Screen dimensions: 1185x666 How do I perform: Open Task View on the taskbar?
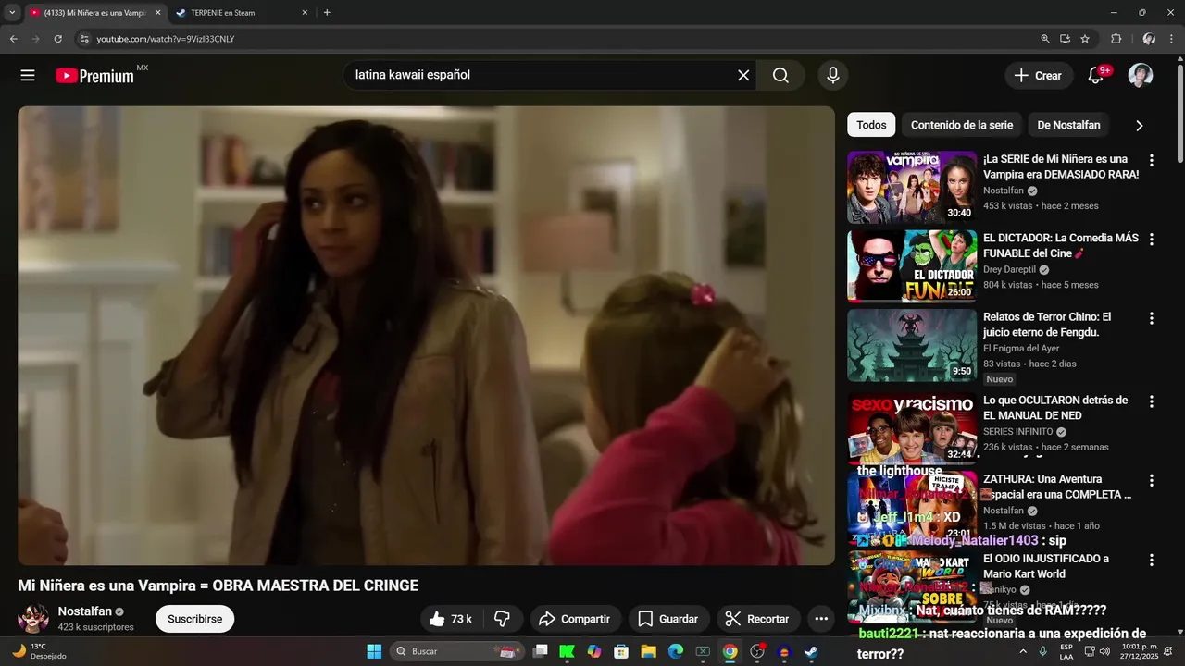[x=541, y=651]
